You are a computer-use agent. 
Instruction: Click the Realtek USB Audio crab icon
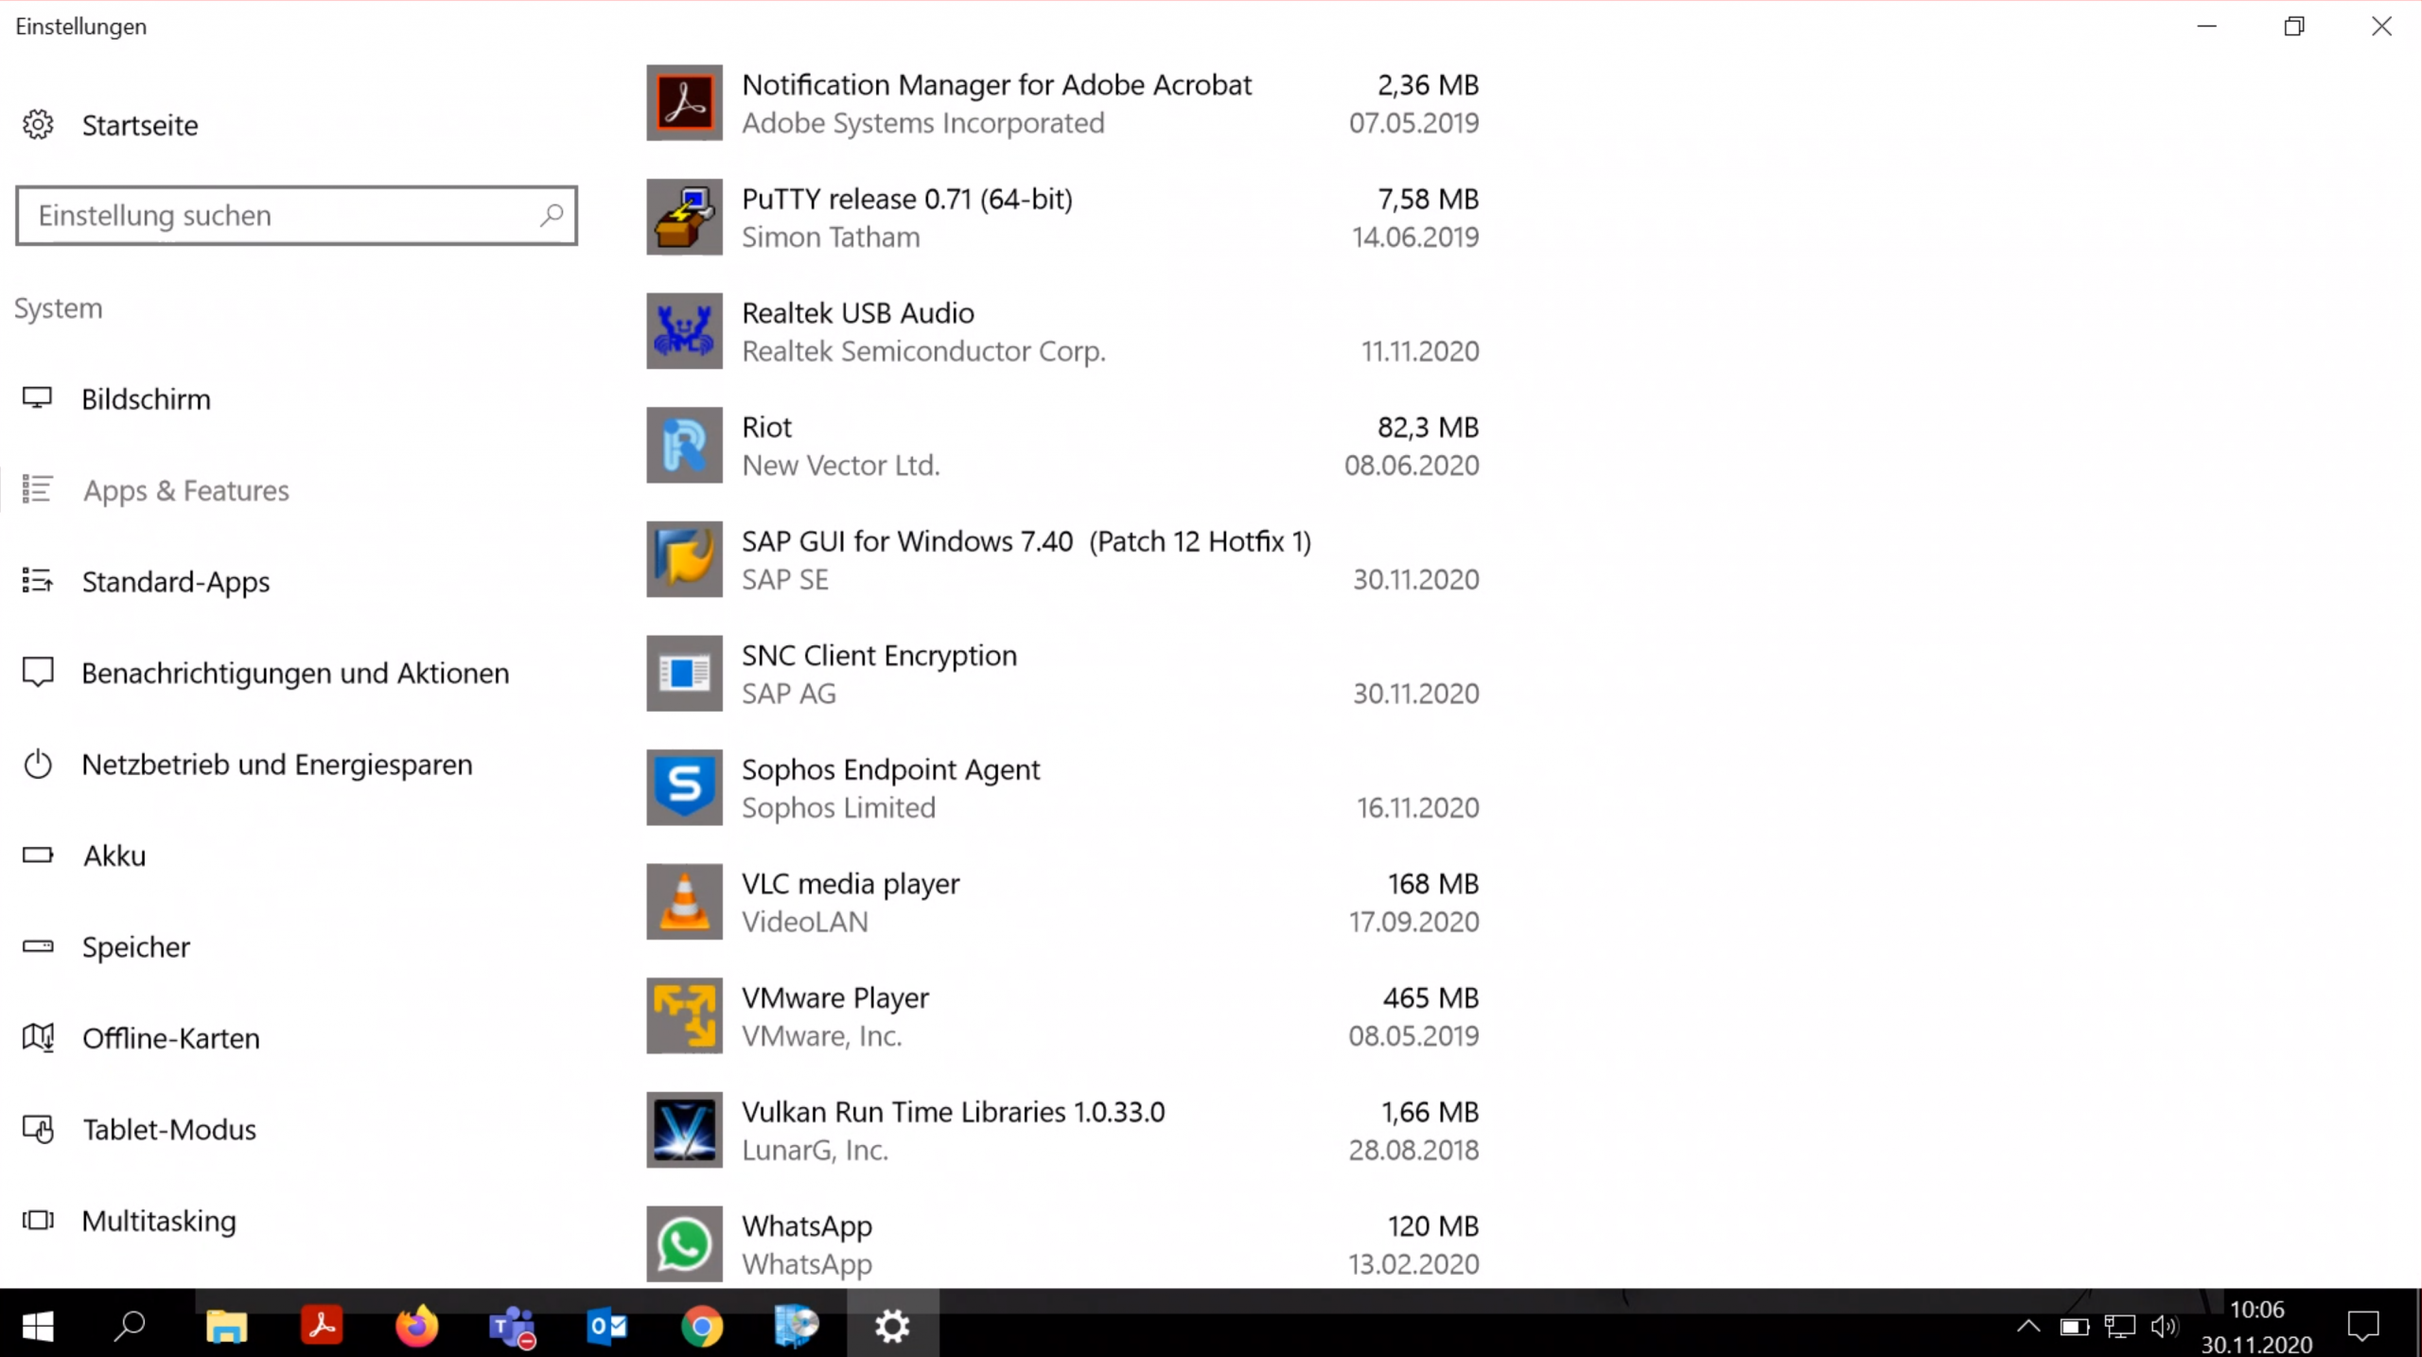tap(684, 330)
